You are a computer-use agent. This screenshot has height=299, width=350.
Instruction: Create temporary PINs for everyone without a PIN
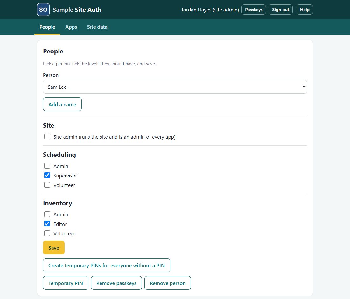[107, 265]
